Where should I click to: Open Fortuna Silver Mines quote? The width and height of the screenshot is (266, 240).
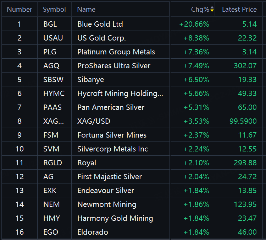pos(112,135)
